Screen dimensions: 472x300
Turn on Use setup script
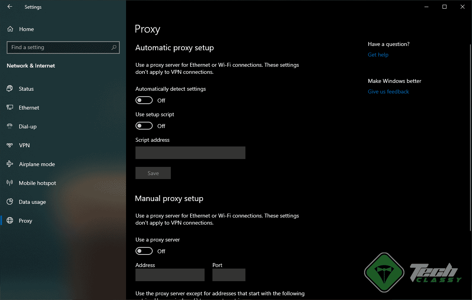[144, 126]
